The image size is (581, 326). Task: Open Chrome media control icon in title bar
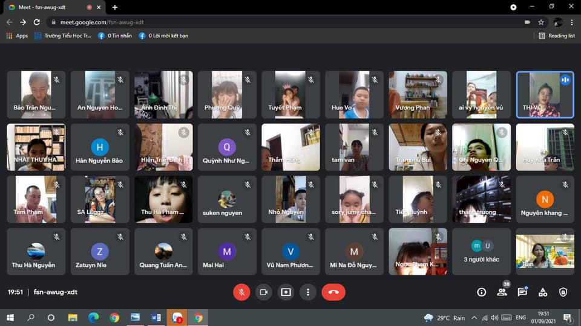[513, 7]
